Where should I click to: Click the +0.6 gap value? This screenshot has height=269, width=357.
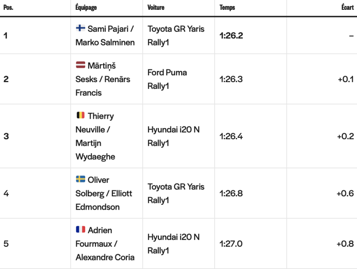coord(345,194)
